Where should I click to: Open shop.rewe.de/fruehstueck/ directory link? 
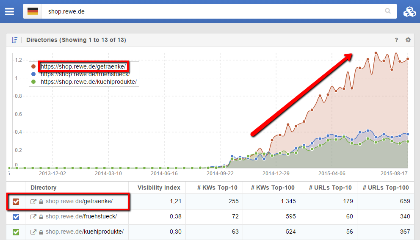coord(81,217)
